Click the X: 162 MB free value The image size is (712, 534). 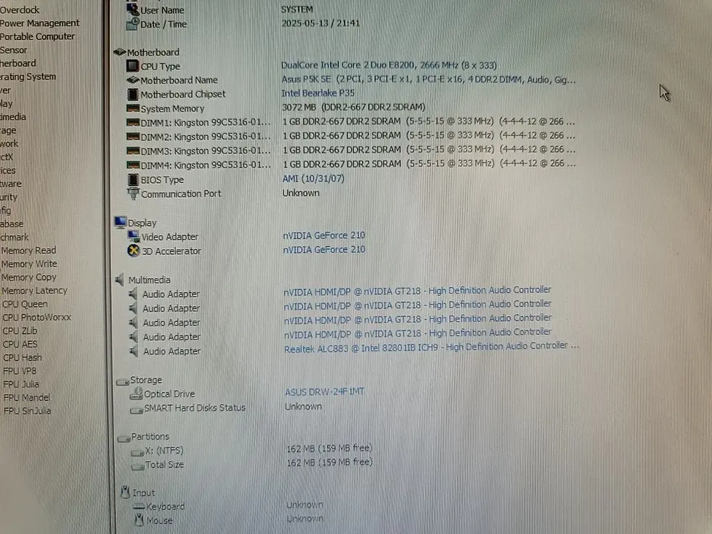click(x=330, y=448)
